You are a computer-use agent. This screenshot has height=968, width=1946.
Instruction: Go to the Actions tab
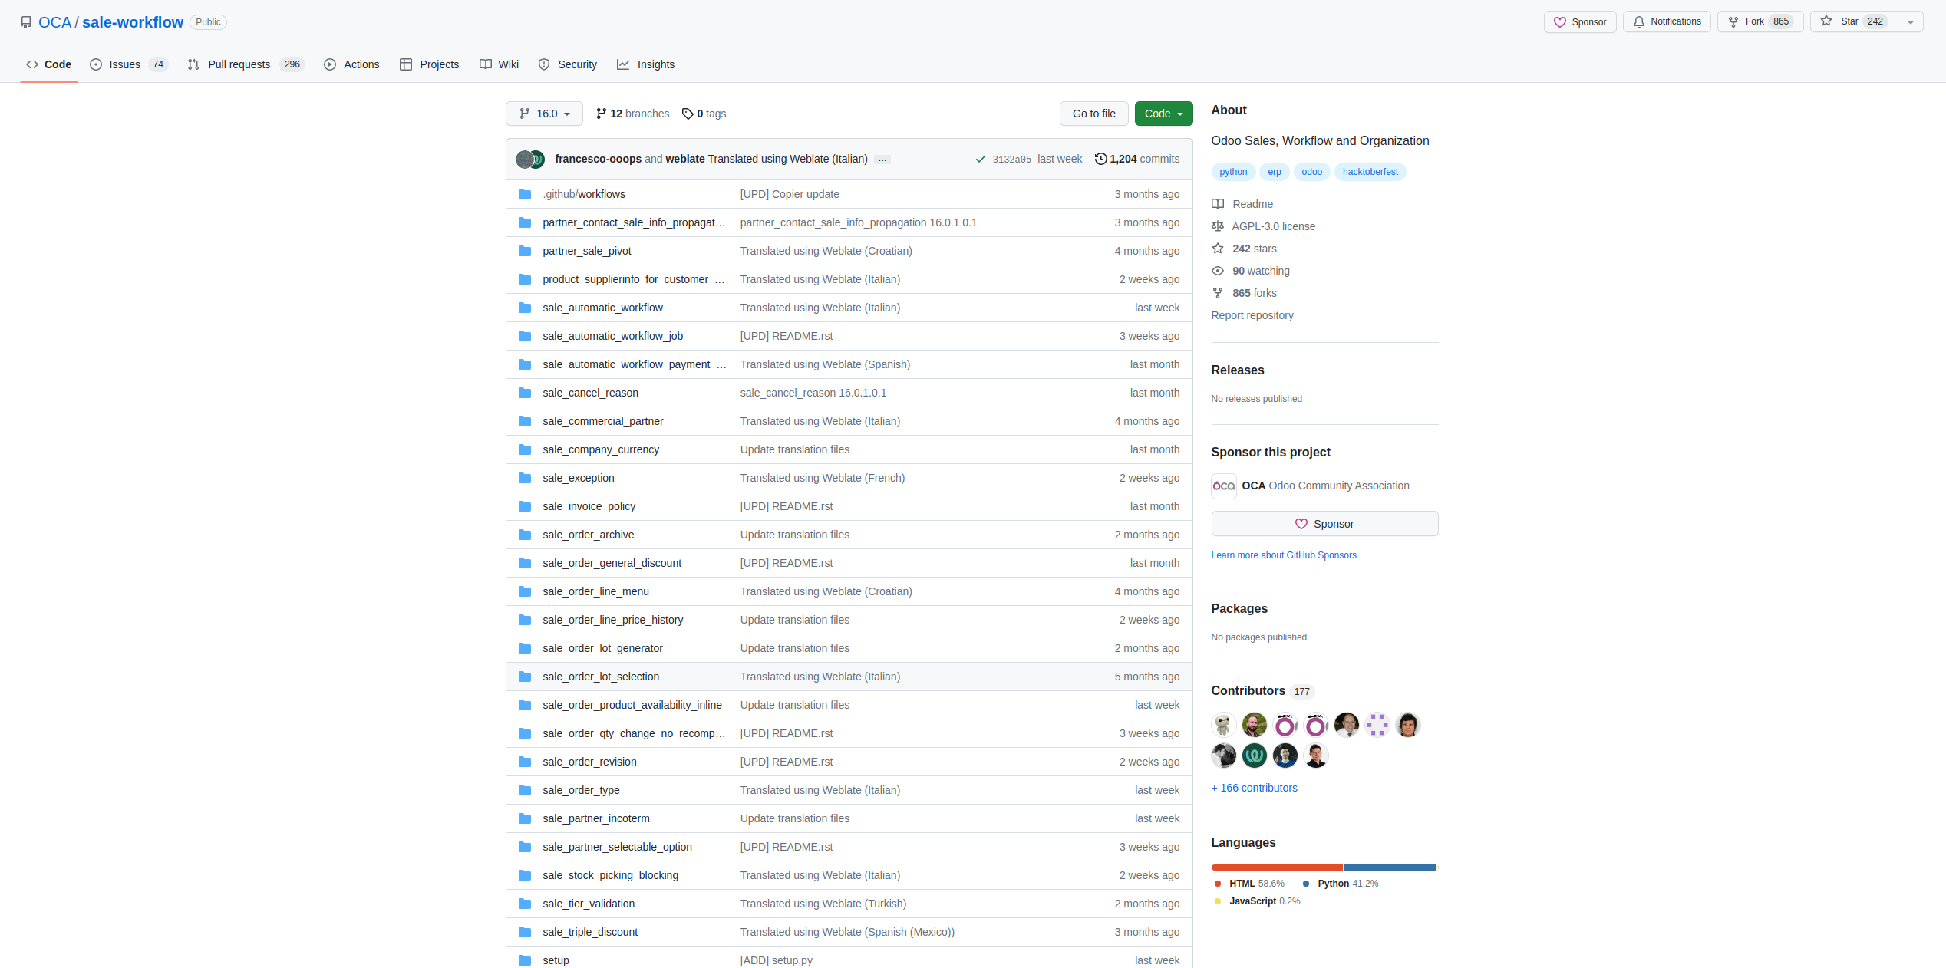tap(351, 64)
